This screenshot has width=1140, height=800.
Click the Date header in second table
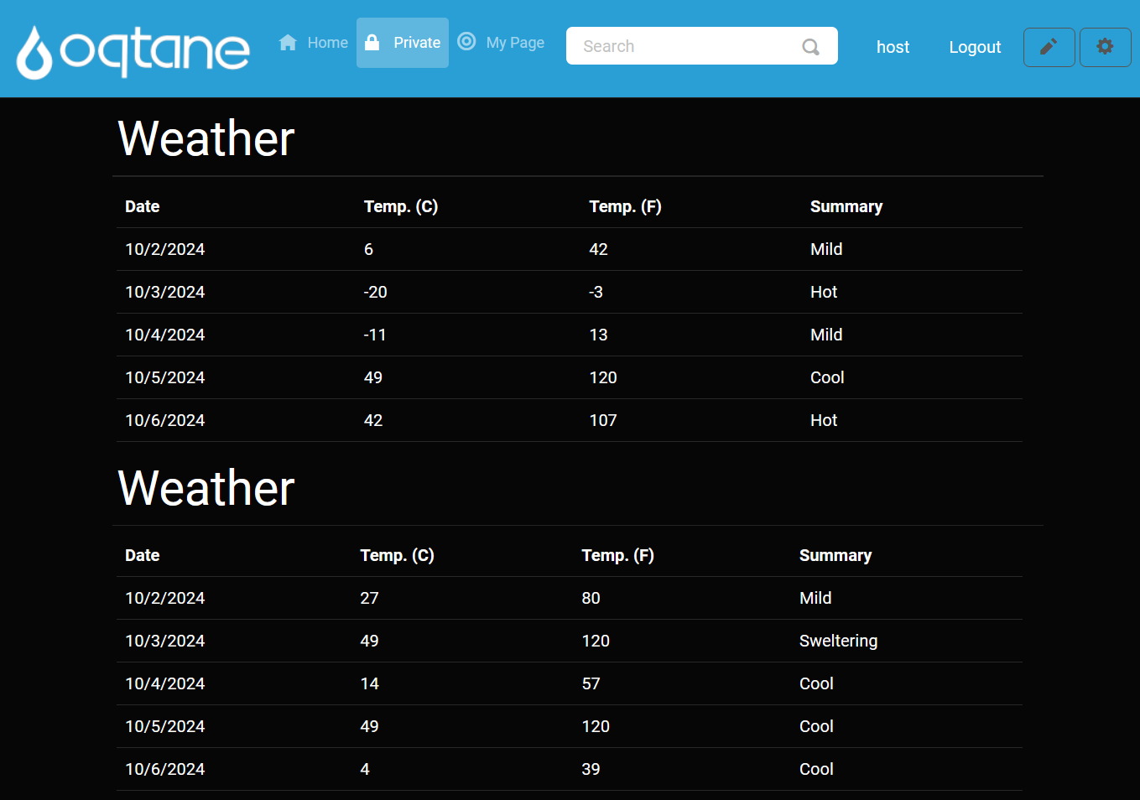coord(143,555)
